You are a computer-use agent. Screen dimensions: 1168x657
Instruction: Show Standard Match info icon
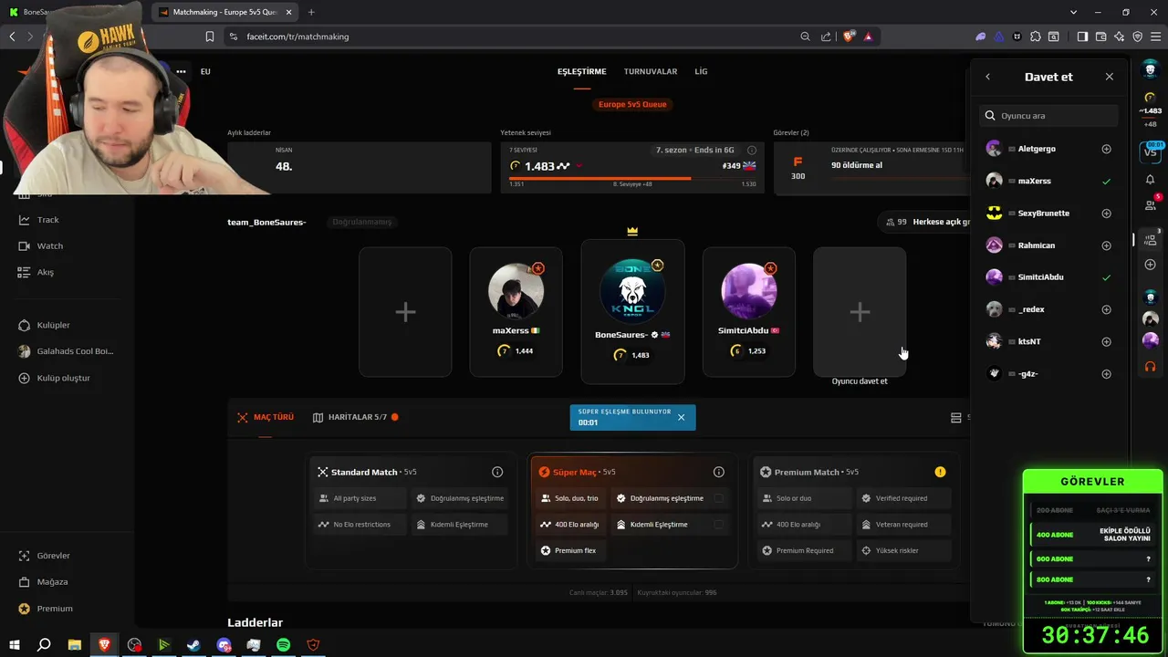pyautogui.click(x=497, y=472)
